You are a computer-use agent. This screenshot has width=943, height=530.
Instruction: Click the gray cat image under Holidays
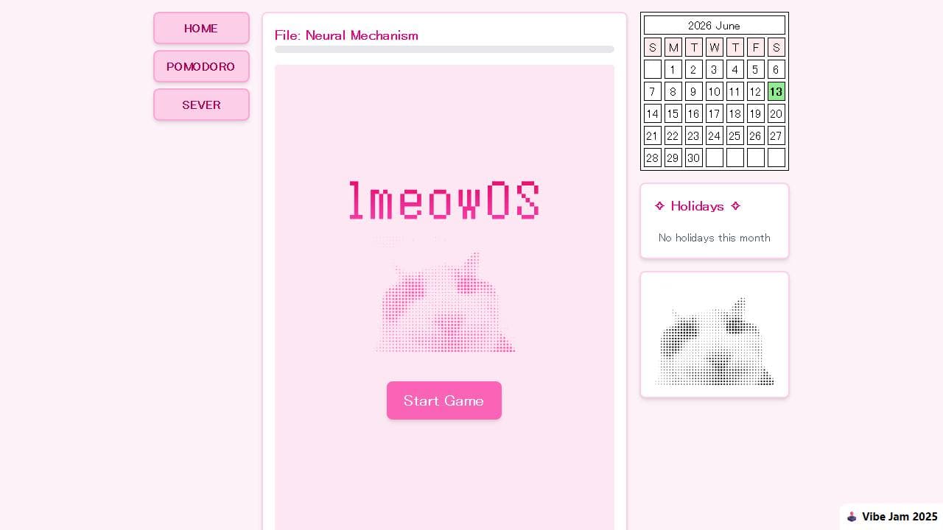point(715,342)
